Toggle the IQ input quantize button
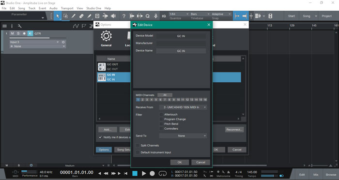This screenshot has width=339, height=180. coord(164,16)
